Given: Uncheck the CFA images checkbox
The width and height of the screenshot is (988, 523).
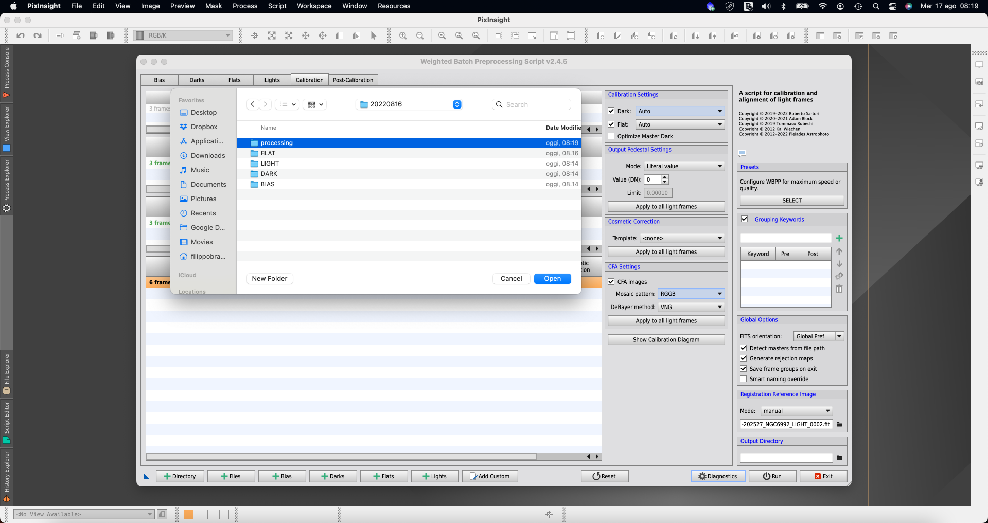Looking at the screenshot, I should pyautogui.click(x=611, y=282).
